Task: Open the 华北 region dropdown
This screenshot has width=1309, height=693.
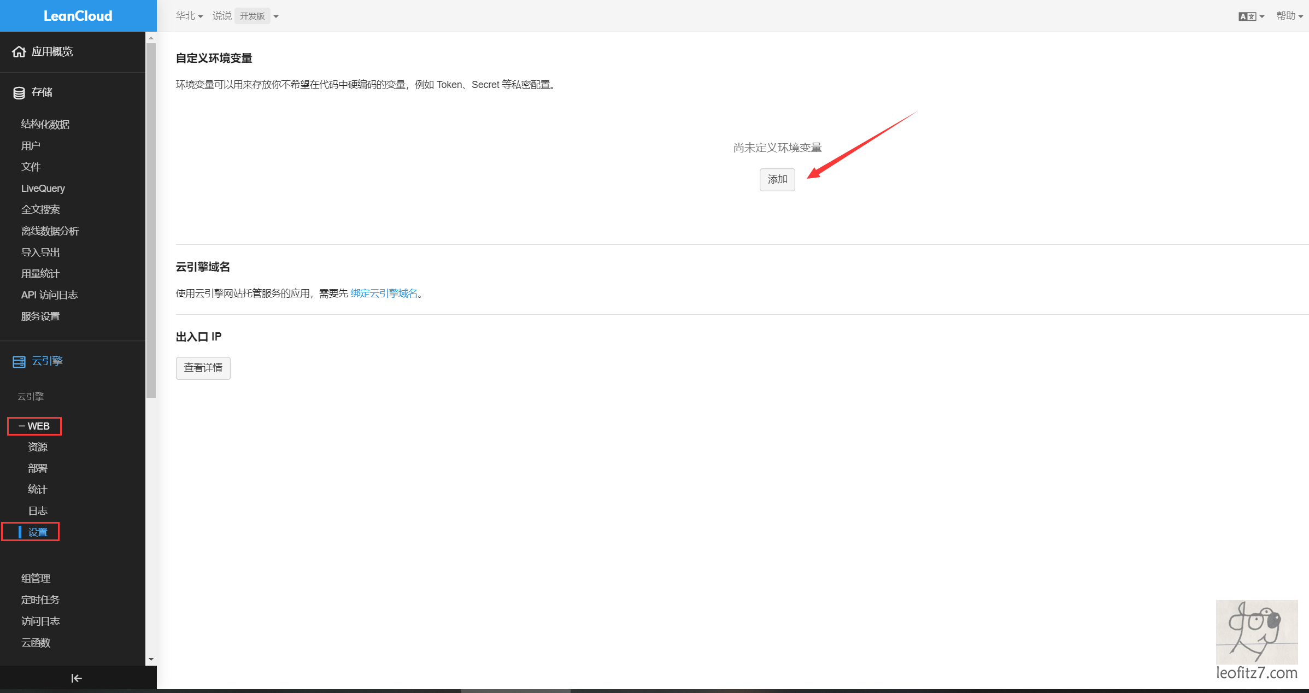Action: click(189, 16)
